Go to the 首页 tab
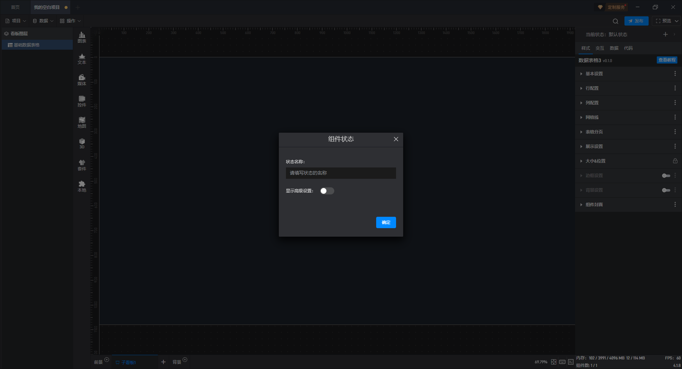Viewport: 682px width, 369px height. (15, 7)
